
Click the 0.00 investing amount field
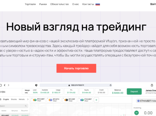[x=148, y=113]
